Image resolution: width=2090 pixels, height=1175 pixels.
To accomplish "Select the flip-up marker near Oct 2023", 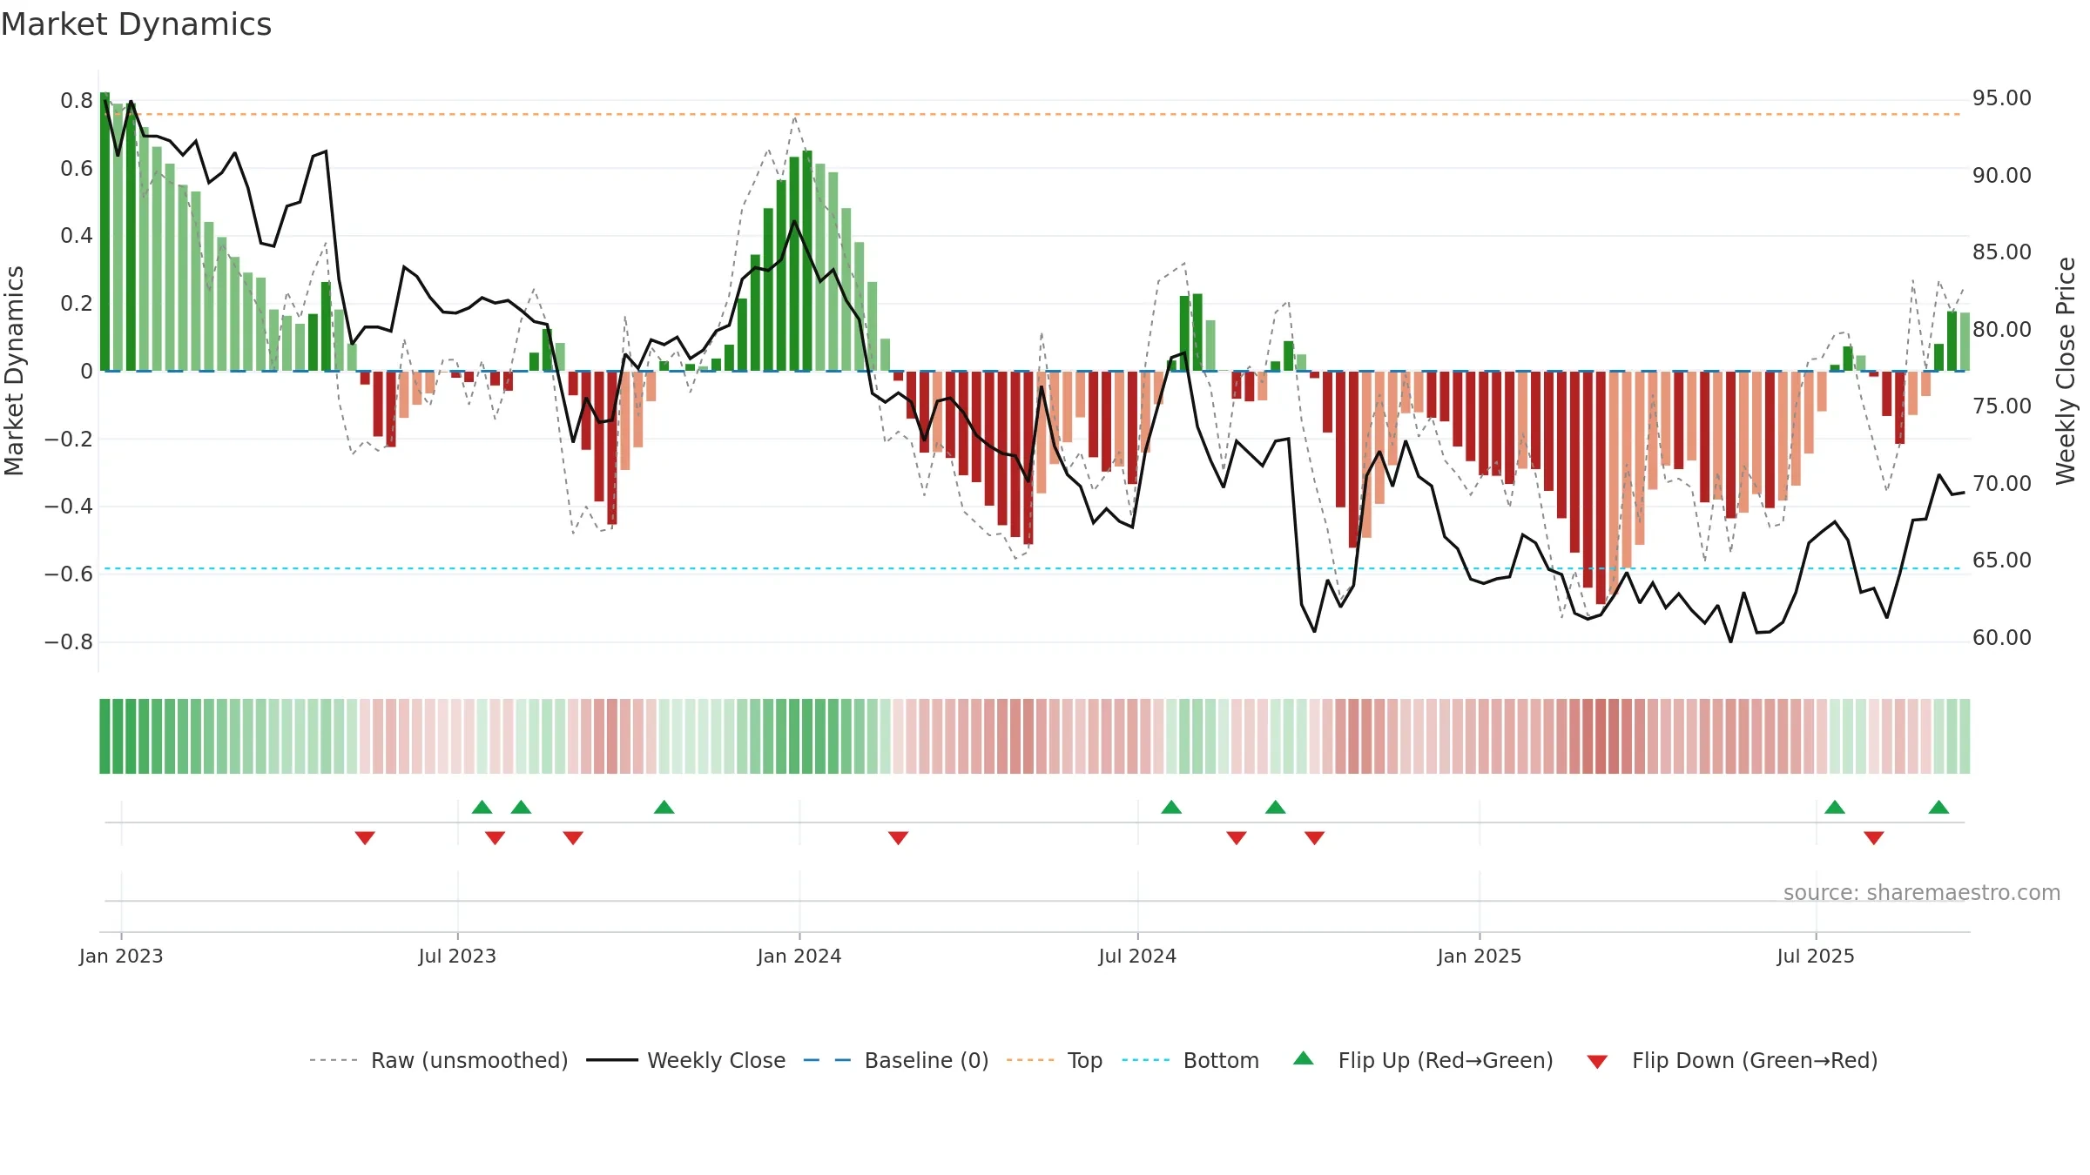I will (664, 807).
